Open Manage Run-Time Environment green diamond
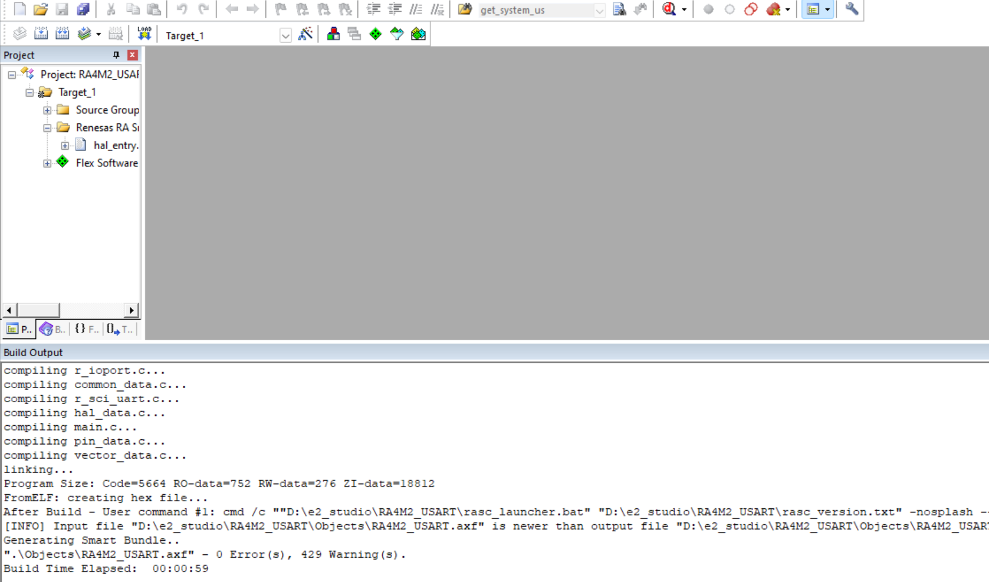Screen dimensions: 989x582 376,34
